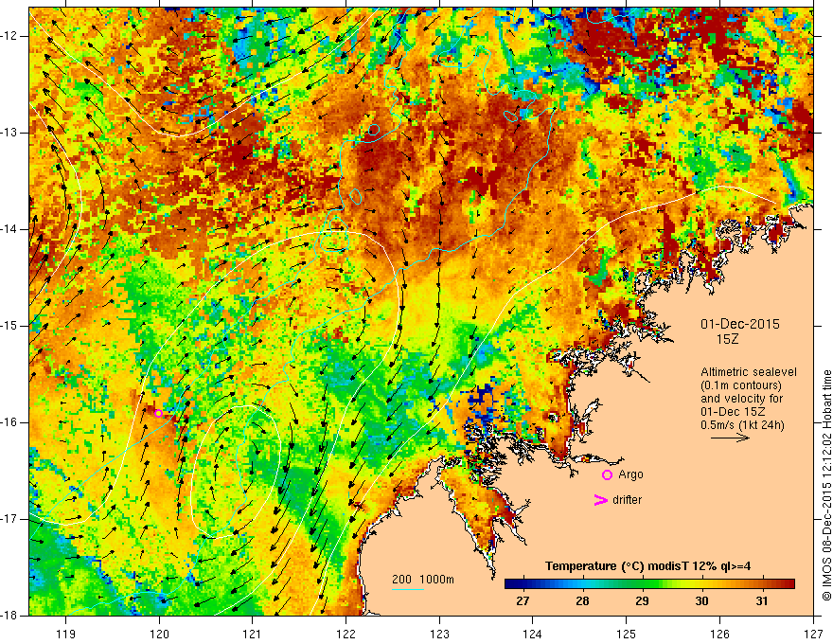The width and height of the screenshot is (833, 644).
Task: Click the '0.5m/s (1kt 24h)' text
Action: [x=742, y=424]
